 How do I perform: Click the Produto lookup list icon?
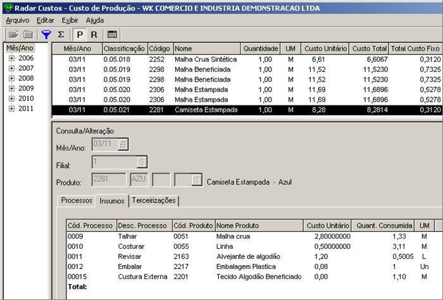197,180
